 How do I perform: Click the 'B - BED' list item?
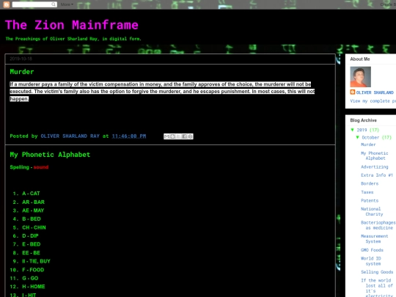coord(32,219)
